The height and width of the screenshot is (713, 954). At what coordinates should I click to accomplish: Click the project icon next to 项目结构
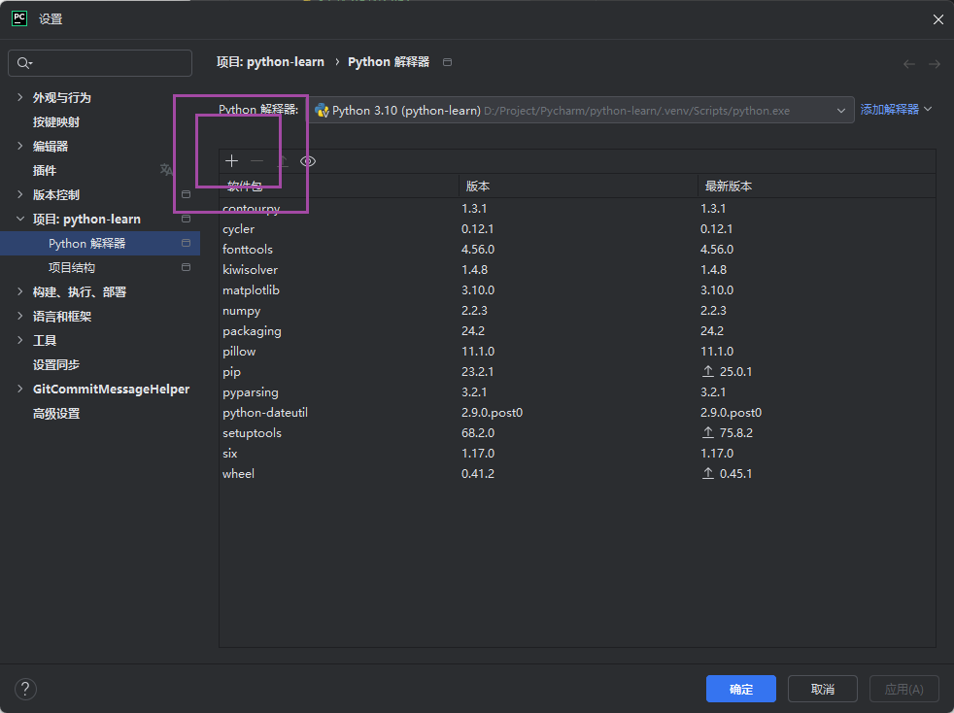[x=187, y=267]
